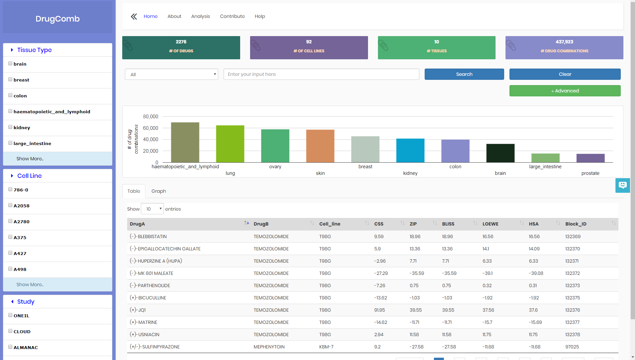
Task: Switch to the Graph tab
Action: coord(159,191)
